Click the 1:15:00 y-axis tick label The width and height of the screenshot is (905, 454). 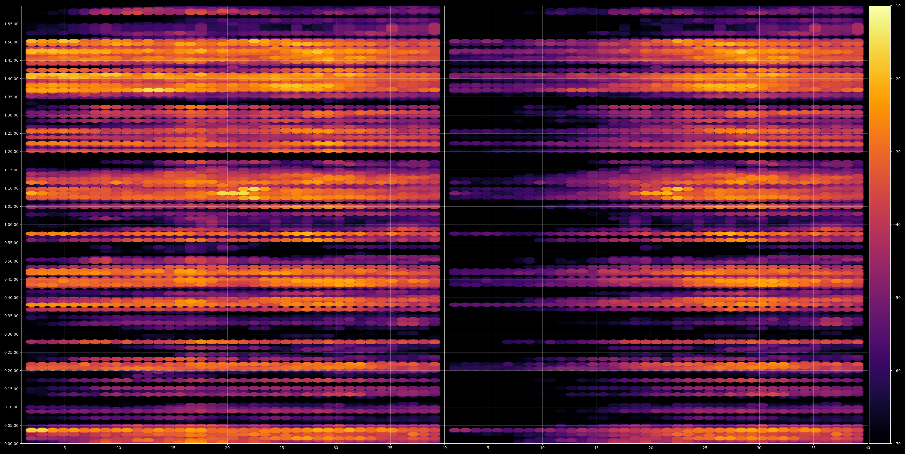tap(11, 170)
